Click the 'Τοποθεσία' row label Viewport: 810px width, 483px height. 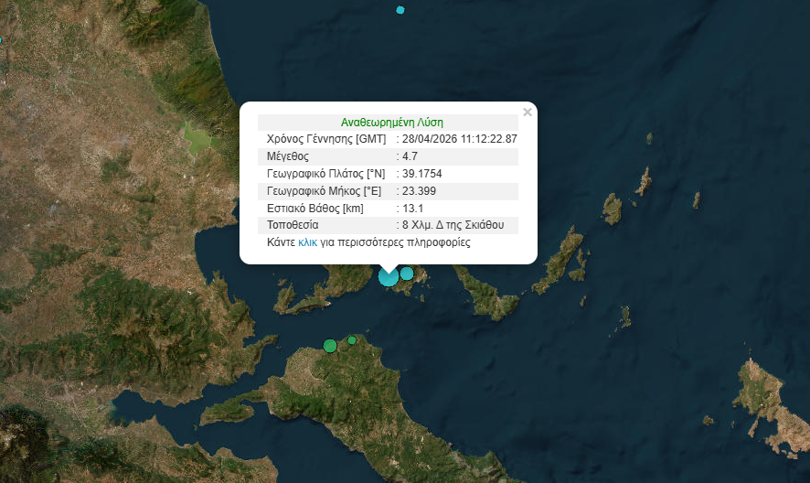[x=292, y=225]
